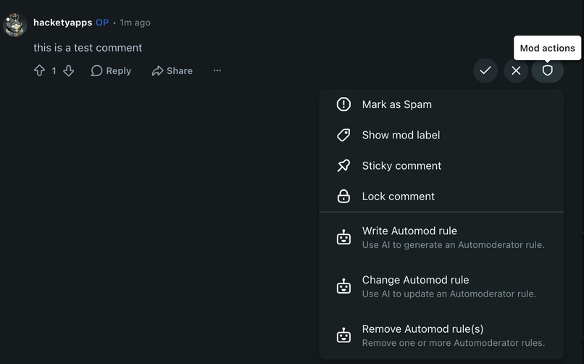
Task: Approve comment with the checkmark button
Action: [x=485, y=70]
